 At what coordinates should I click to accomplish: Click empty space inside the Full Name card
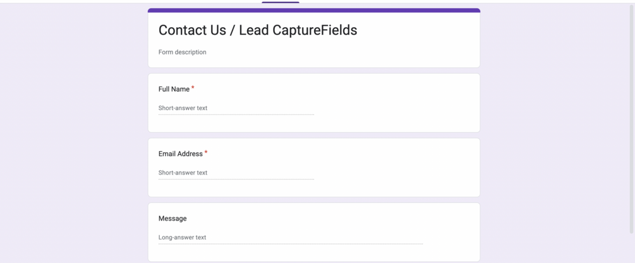point(398,101)
